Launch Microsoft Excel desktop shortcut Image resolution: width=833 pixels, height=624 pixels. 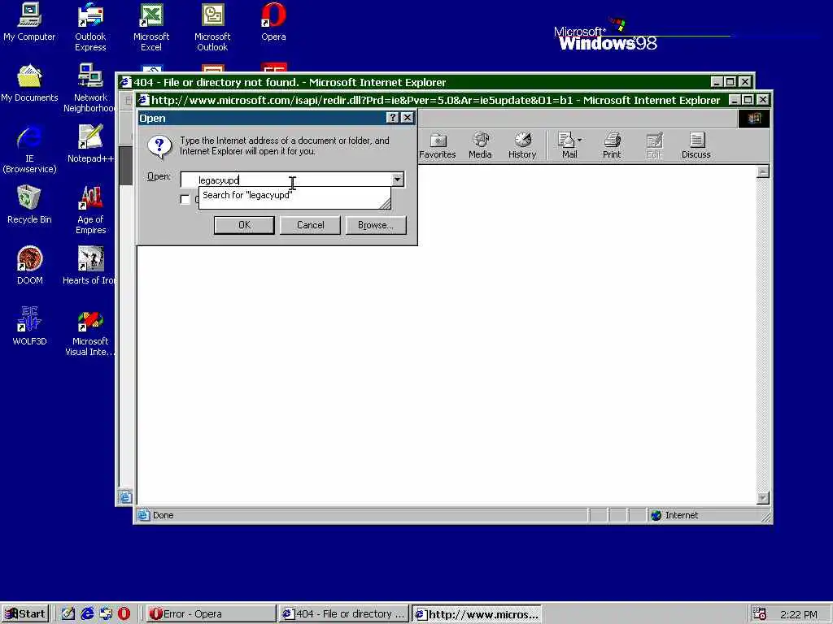(150, 27)
